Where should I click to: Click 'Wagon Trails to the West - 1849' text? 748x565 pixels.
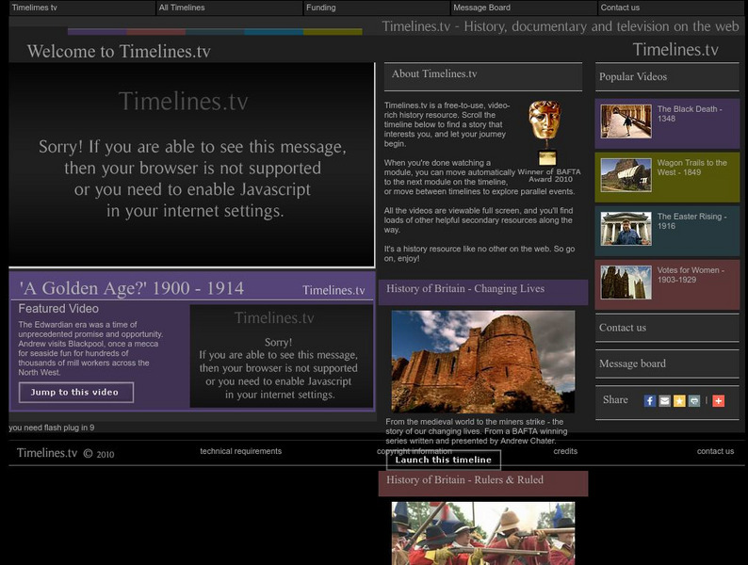[692, 168]
